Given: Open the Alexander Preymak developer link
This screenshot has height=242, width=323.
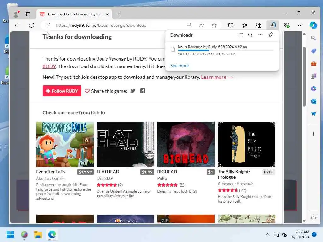Looking at the screenshot, I should [235, 184].
